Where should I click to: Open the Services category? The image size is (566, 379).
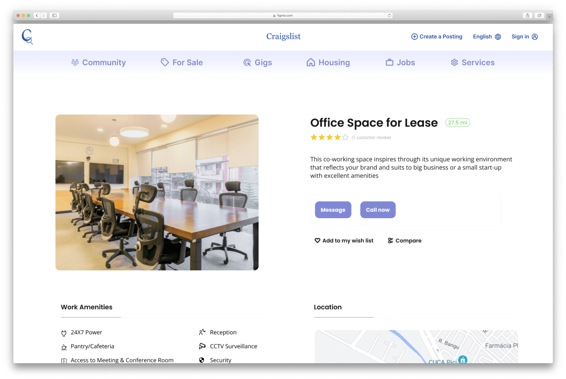click(x=472, y=62)
